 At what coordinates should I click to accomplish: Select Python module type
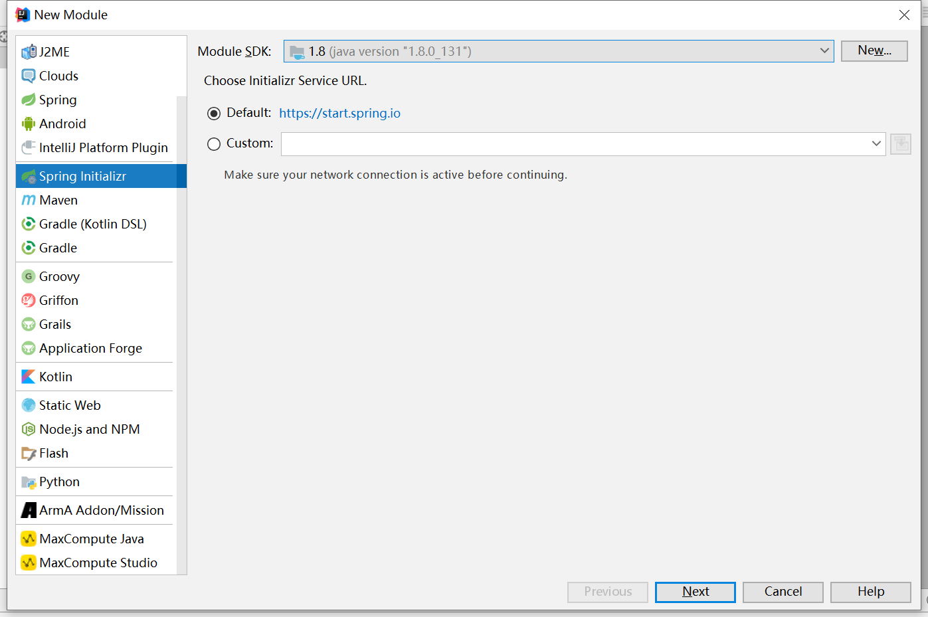pyautogui.click(x=96, y=482)
